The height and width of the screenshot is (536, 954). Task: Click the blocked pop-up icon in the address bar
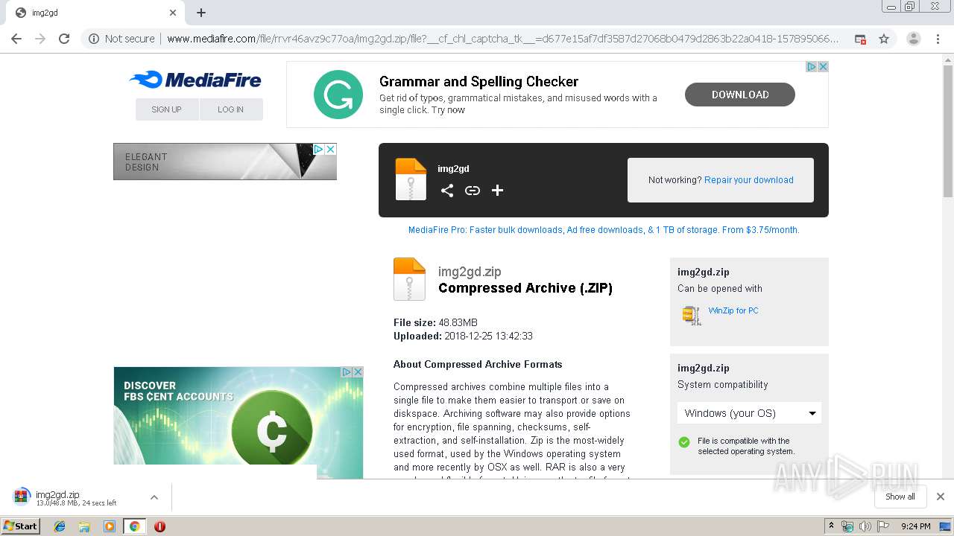[860, 39]
